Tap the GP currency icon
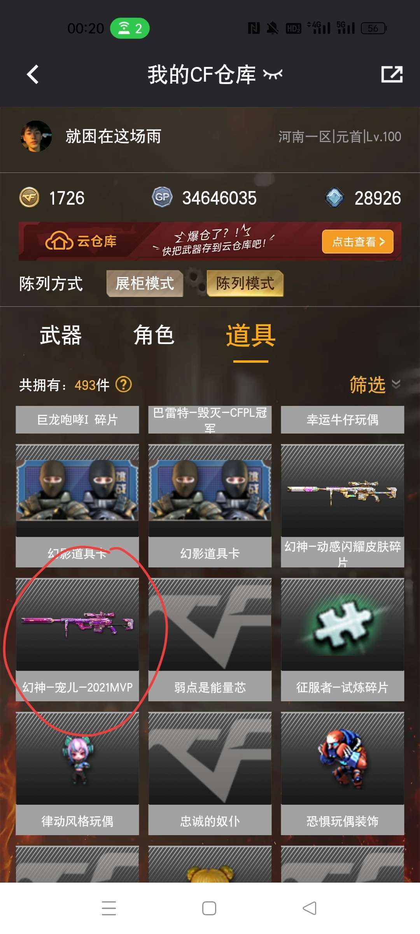The width and height of the screenshot is (420, 934). [x=162, y=197]
